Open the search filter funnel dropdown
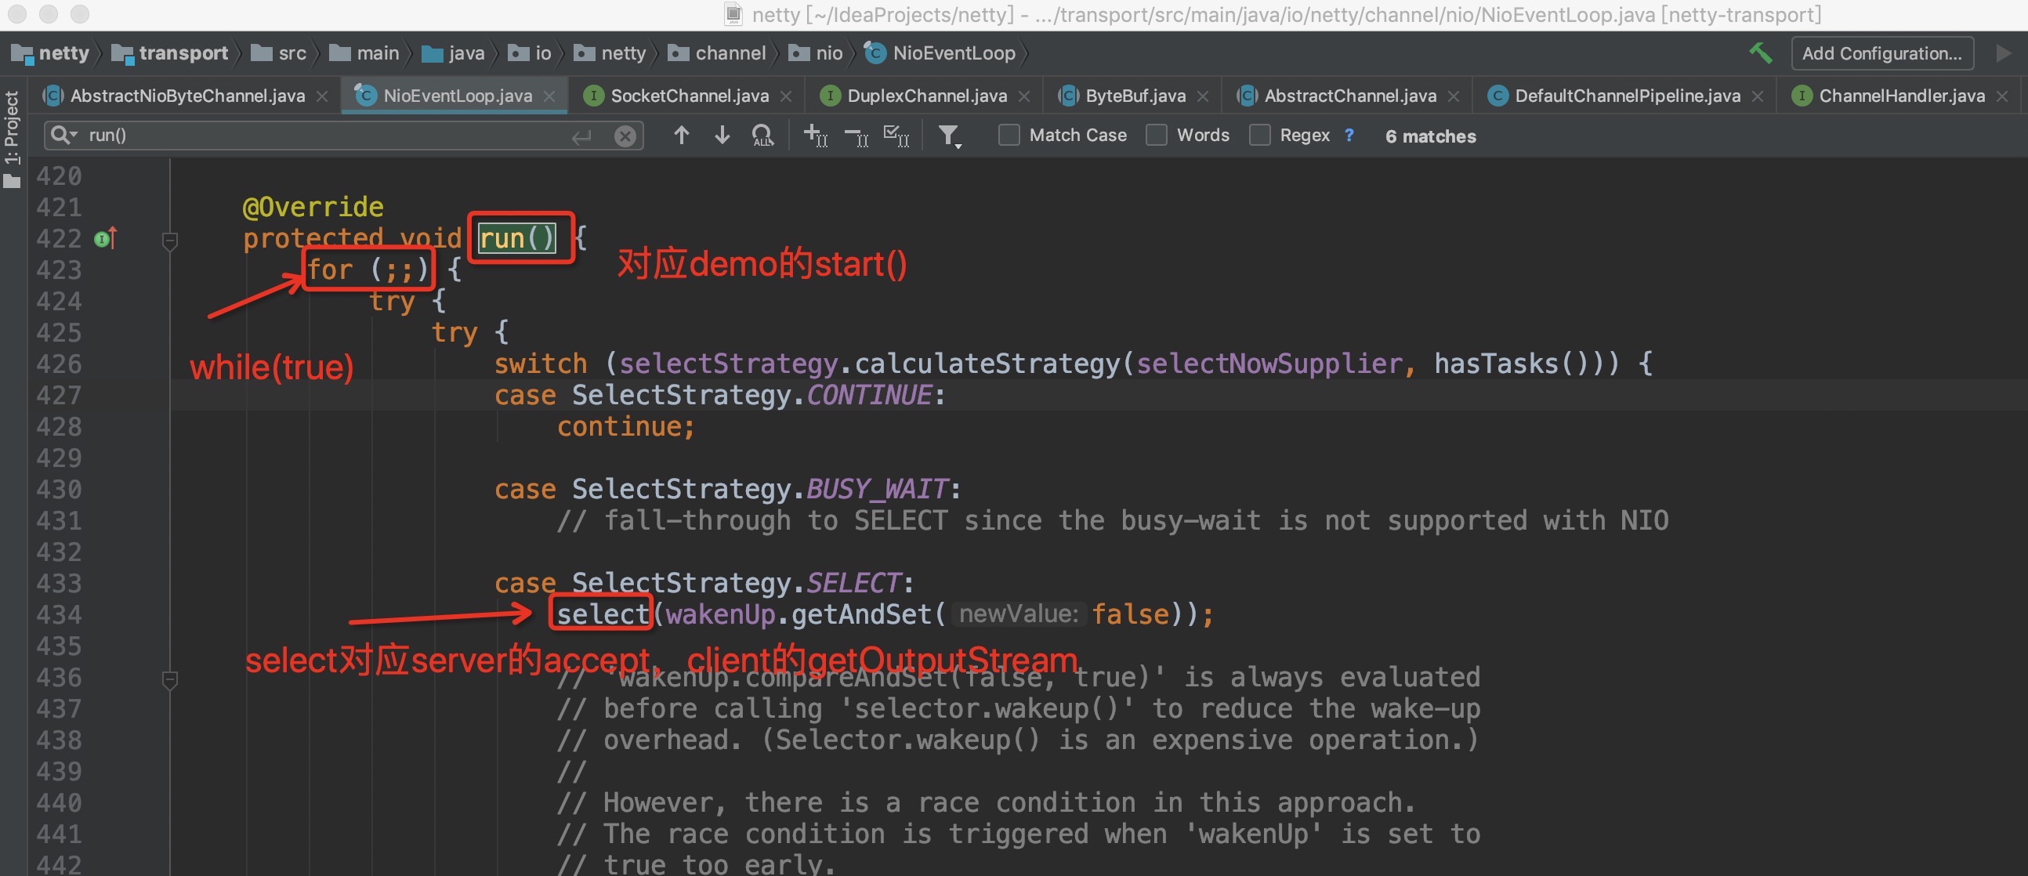The image size is (2028, 876). (950, 136)
